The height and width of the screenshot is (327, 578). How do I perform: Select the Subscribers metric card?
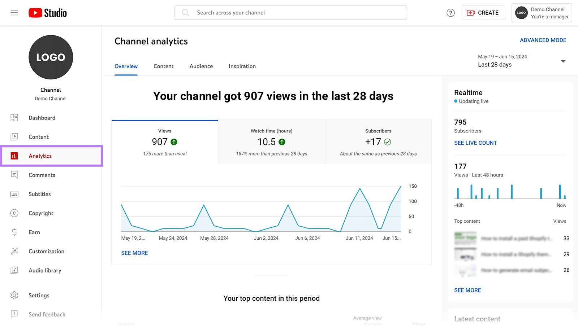click(378, 142)
